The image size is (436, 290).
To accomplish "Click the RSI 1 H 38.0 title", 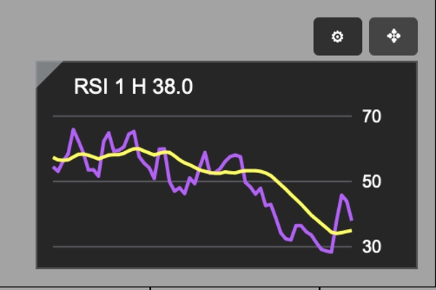I will [133, 86].
